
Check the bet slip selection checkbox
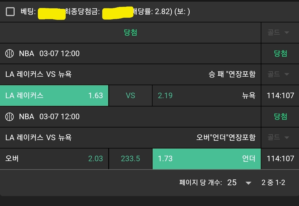pos(10,12)
